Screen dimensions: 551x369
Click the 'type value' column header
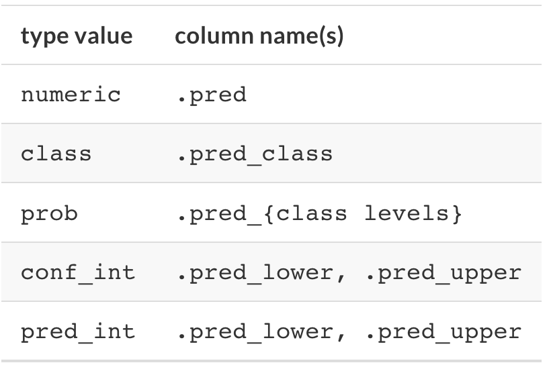[x=77, y=36]
